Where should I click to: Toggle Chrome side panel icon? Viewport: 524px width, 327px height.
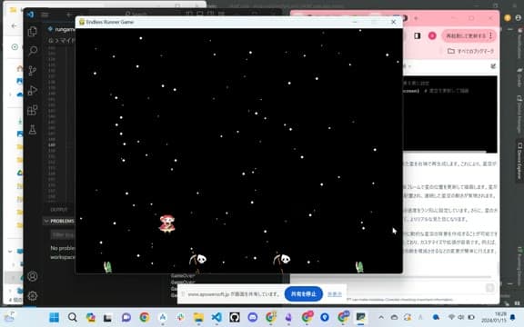(417, 35)
